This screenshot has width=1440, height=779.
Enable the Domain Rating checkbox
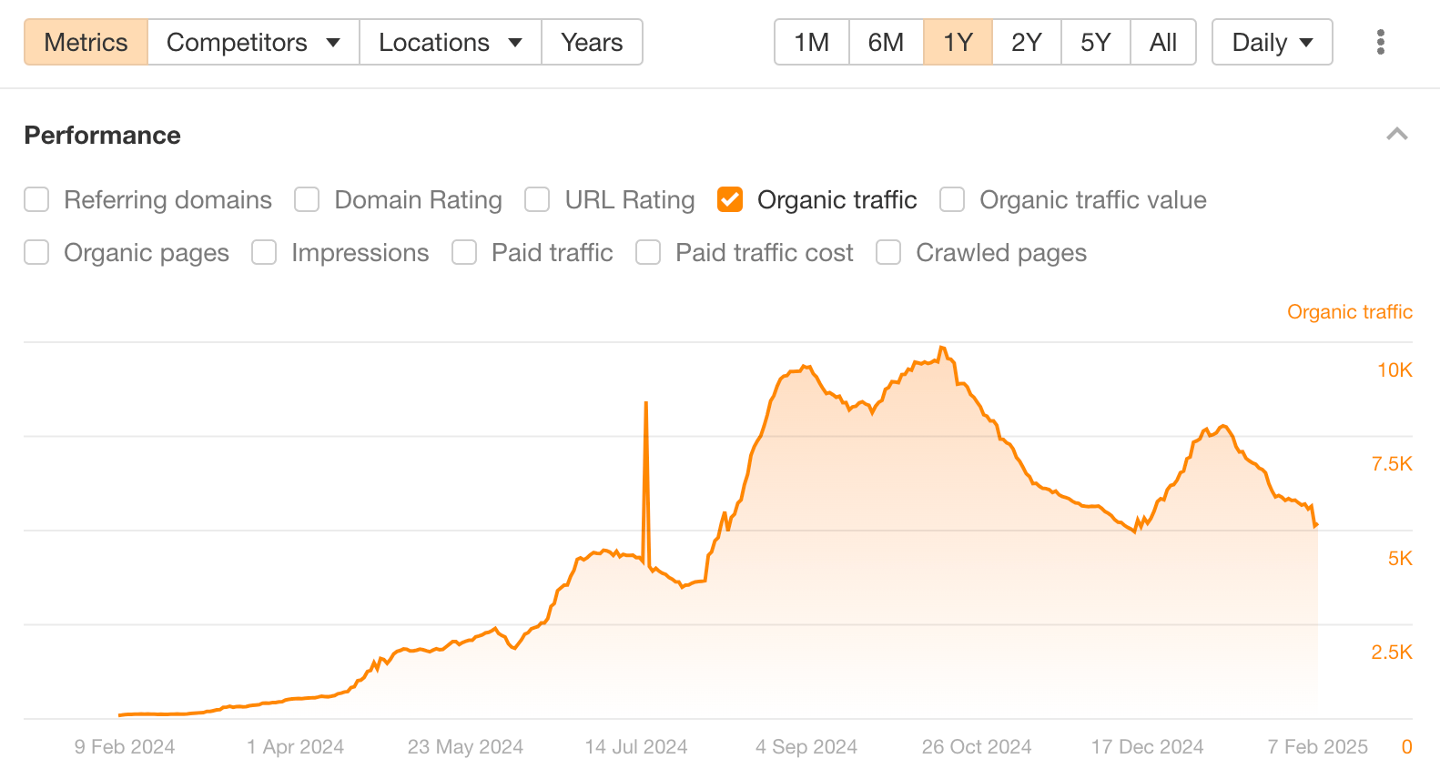coord(307,199)
